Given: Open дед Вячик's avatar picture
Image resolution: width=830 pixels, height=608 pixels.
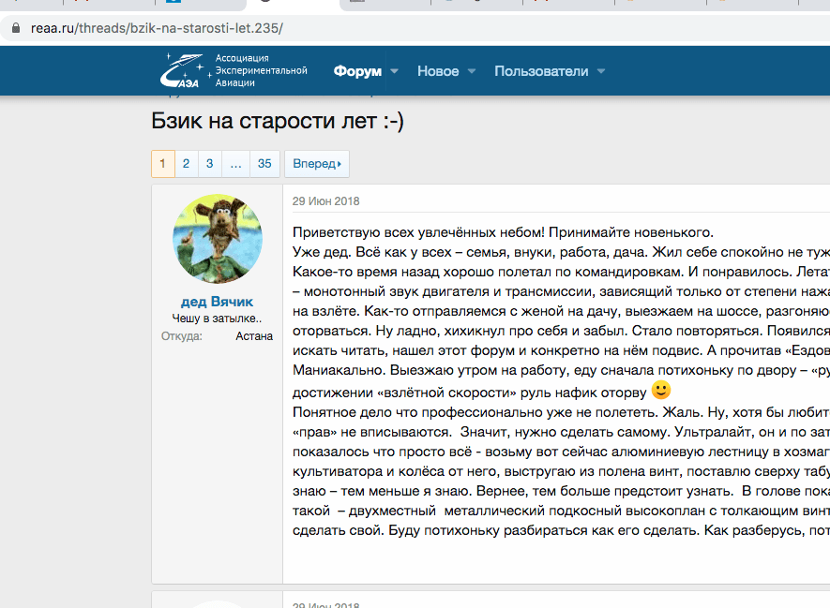Looking at the screenshot, I should [218, 239].
